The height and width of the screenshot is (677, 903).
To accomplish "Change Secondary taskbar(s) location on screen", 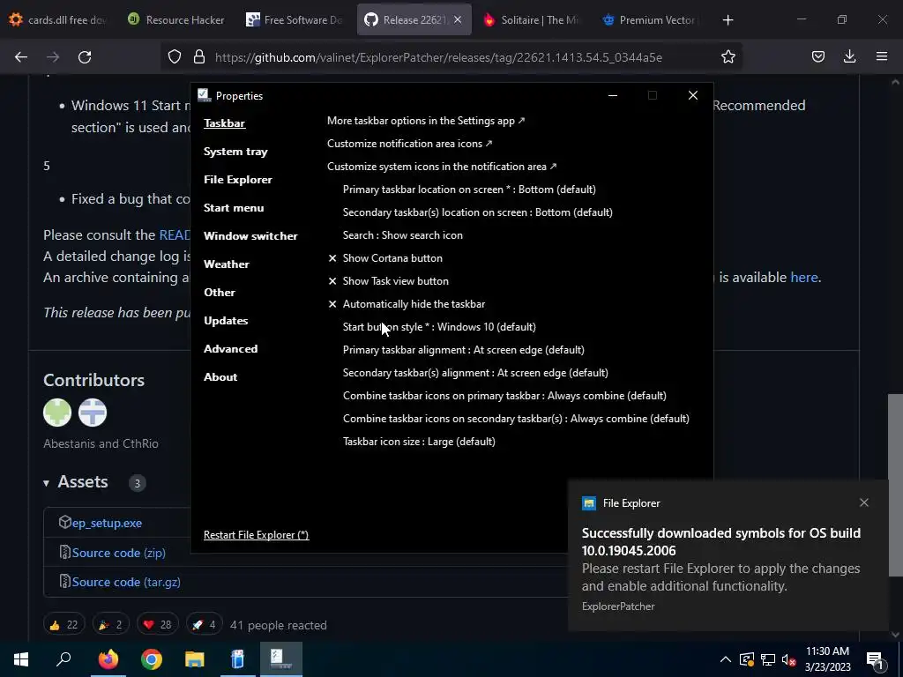I will [x=477, y=212].
